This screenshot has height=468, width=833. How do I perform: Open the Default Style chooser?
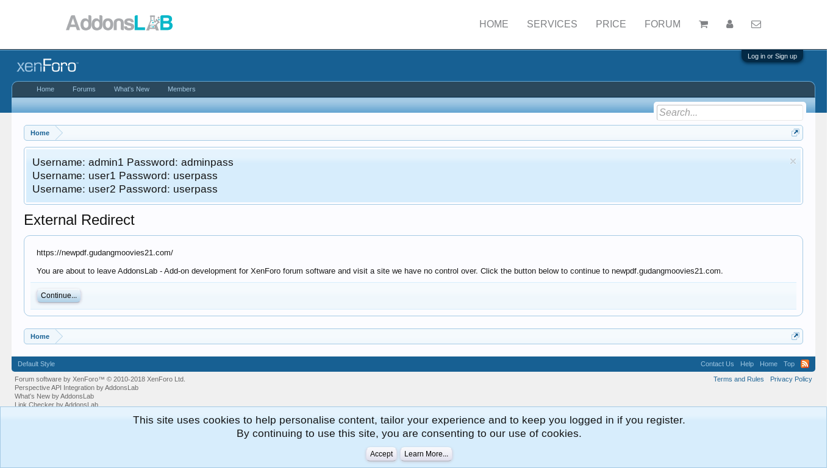[36, 364]
